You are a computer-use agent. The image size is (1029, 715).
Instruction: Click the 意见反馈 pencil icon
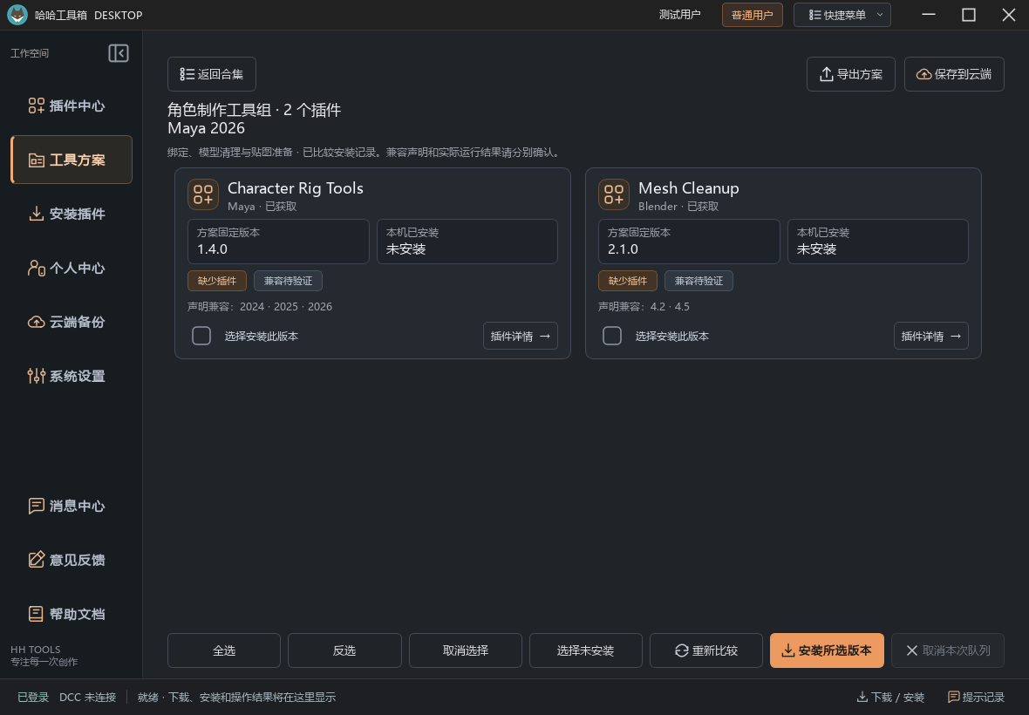[x=36, y=560]
